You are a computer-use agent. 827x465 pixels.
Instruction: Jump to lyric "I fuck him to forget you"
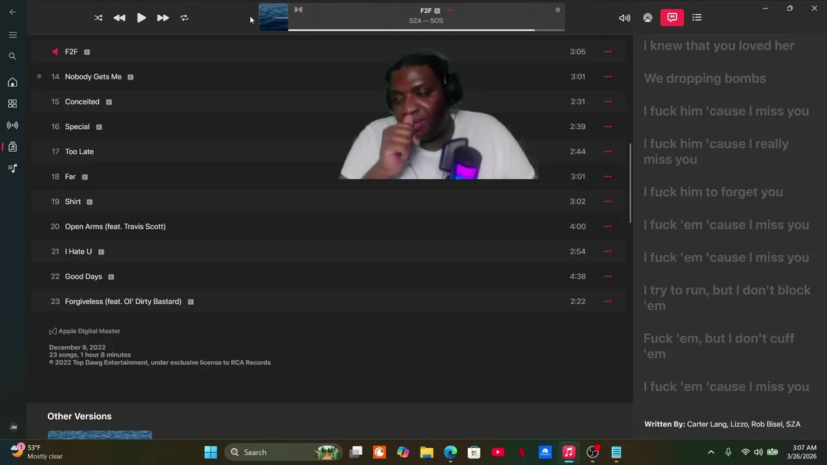pyautogui.click(x=713, y=192)
